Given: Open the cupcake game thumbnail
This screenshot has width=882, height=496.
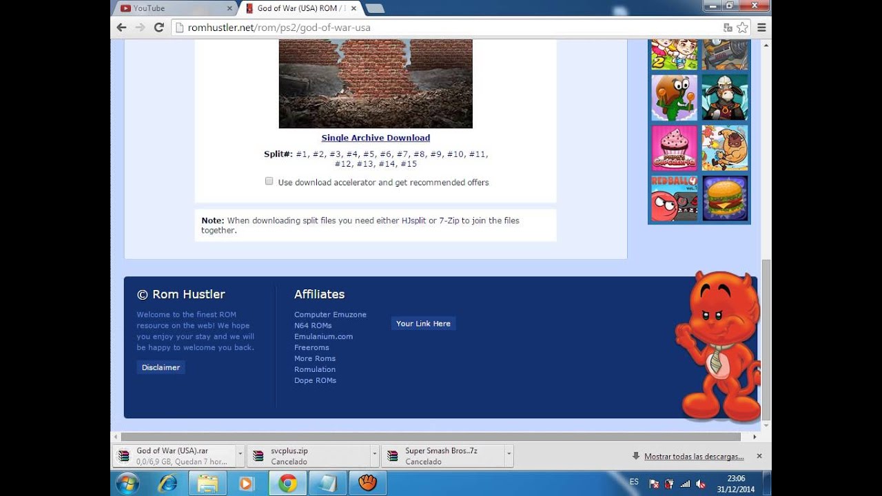Looking at the screenshot, I should [x=675, y=148].
